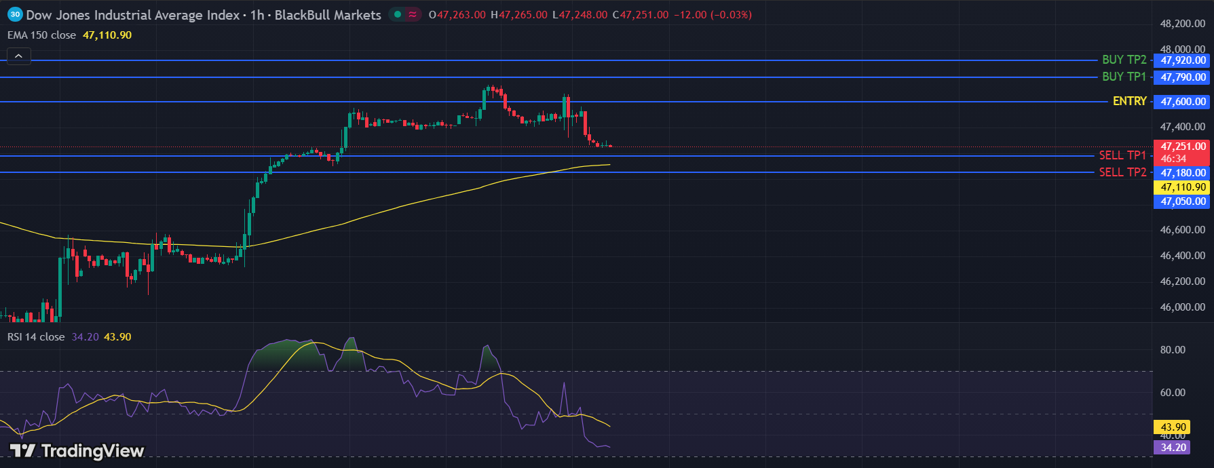Select the RSI 14 close indicator legend

click(36, 337)
